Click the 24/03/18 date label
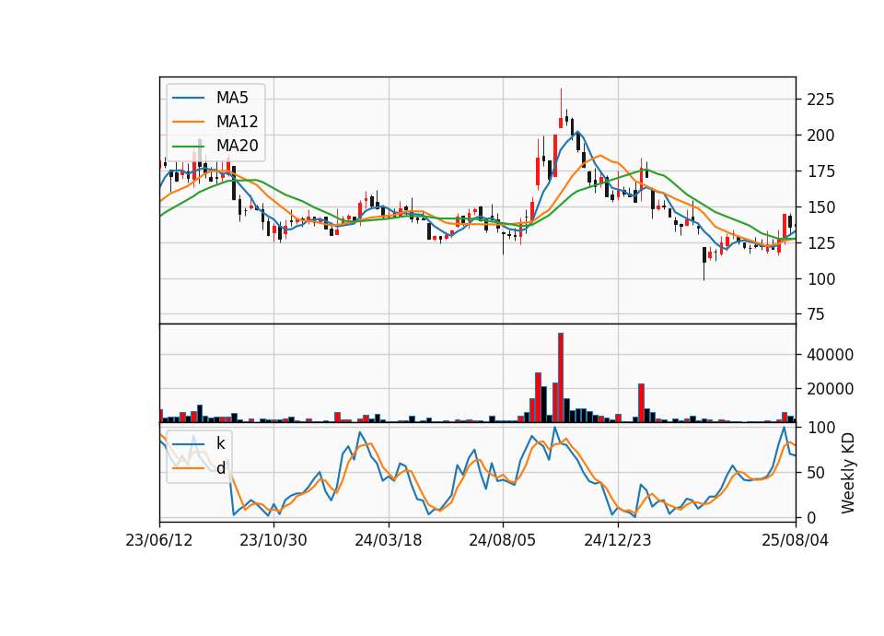884x636 pixels. pyautogui.click(x=389, y=540)
